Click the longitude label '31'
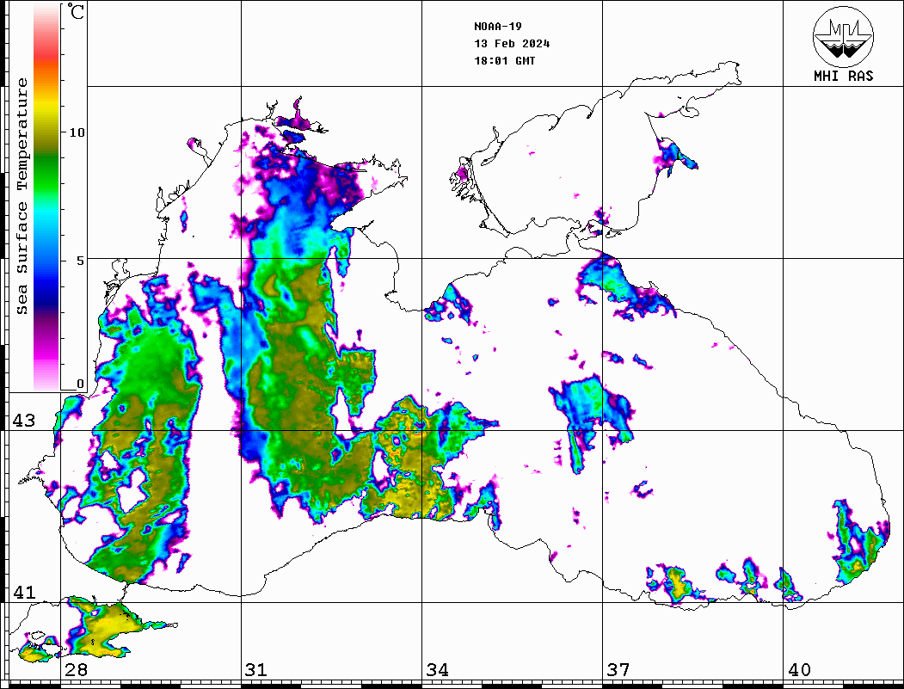Image resolution: width=904 pixels, height=689 pixels. click(256, 669)
